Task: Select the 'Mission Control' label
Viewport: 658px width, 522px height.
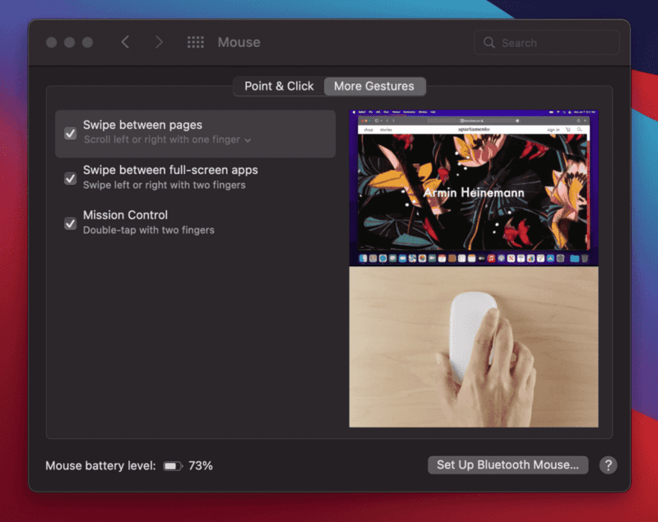Action: point(126,215)
